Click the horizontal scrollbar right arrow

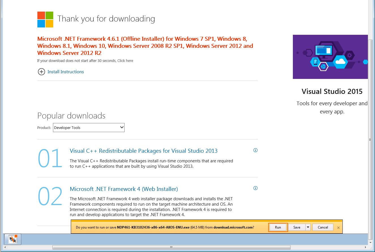pyautogui.click(x=365, y=247)
